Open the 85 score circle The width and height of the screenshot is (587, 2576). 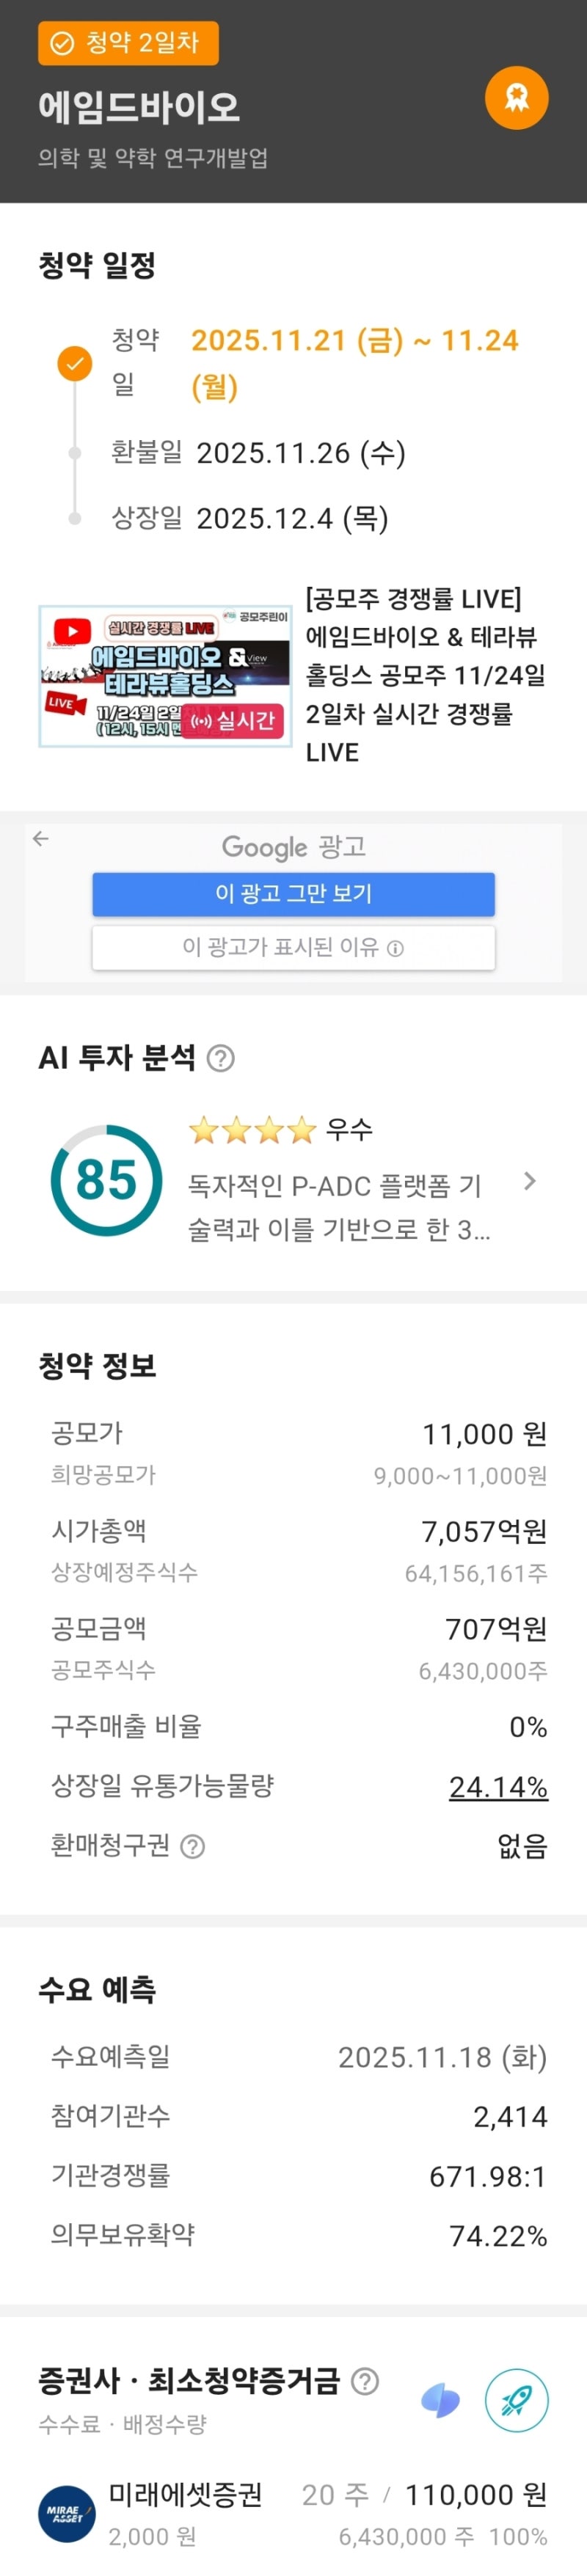[106, 1180]
